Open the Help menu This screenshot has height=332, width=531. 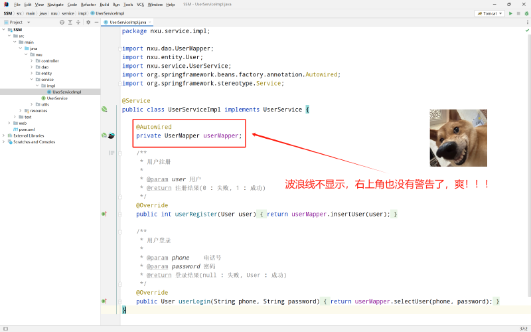(x=171, y=5)
